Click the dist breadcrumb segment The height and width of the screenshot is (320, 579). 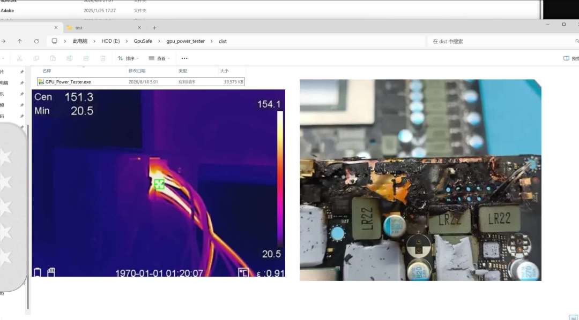[222, 41]
